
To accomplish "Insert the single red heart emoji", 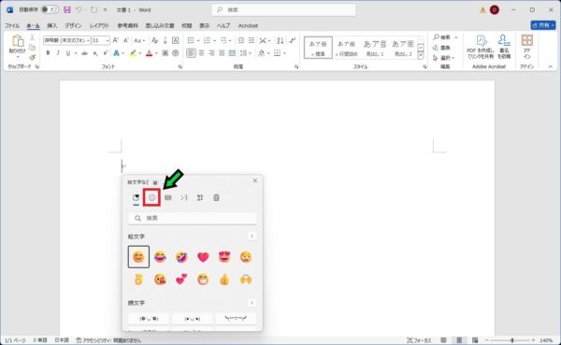I will (x=203, y=257).
